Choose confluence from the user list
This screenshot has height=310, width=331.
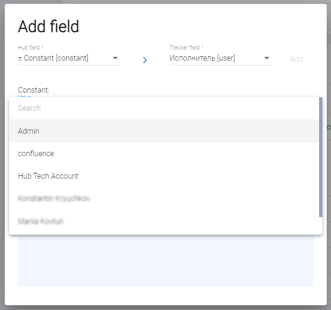pyautogui.click(x=36, y=153)
